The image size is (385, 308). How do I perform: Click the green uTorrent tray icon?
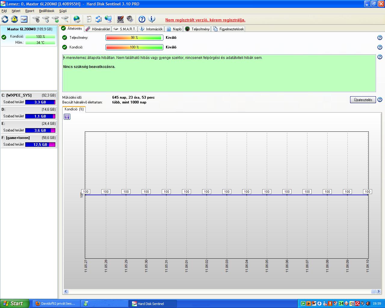click(x=303, y=303)
